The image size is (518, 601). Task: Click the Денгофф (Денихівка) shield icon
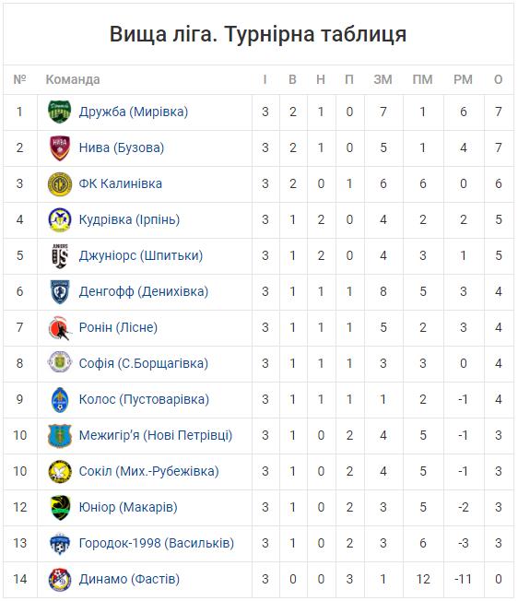pyautogui.click(x=60, y=291)
